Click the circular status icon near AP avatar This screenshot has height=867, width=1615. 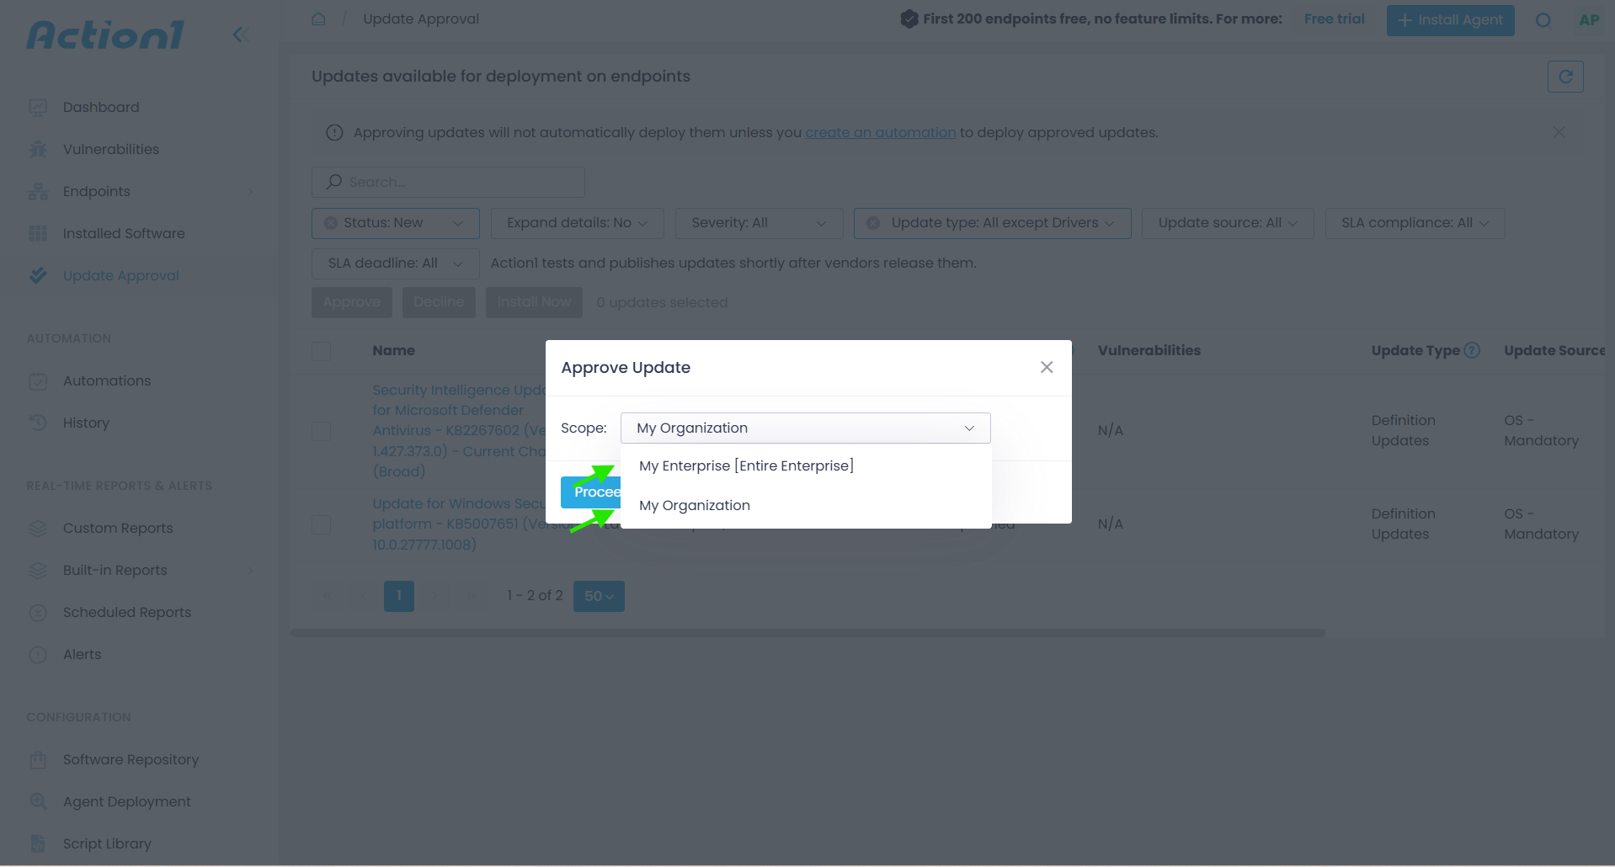coord(1543,19)
